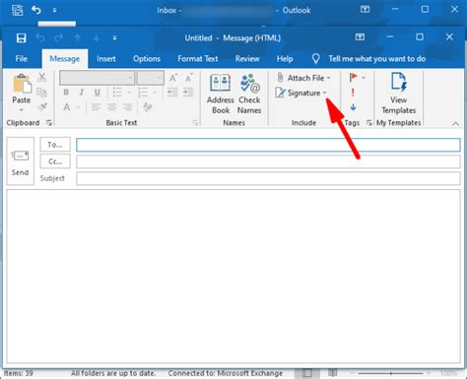Align text left
This screenshot has height=379, width=467.
pyautogui.click(x=96, y=107)
